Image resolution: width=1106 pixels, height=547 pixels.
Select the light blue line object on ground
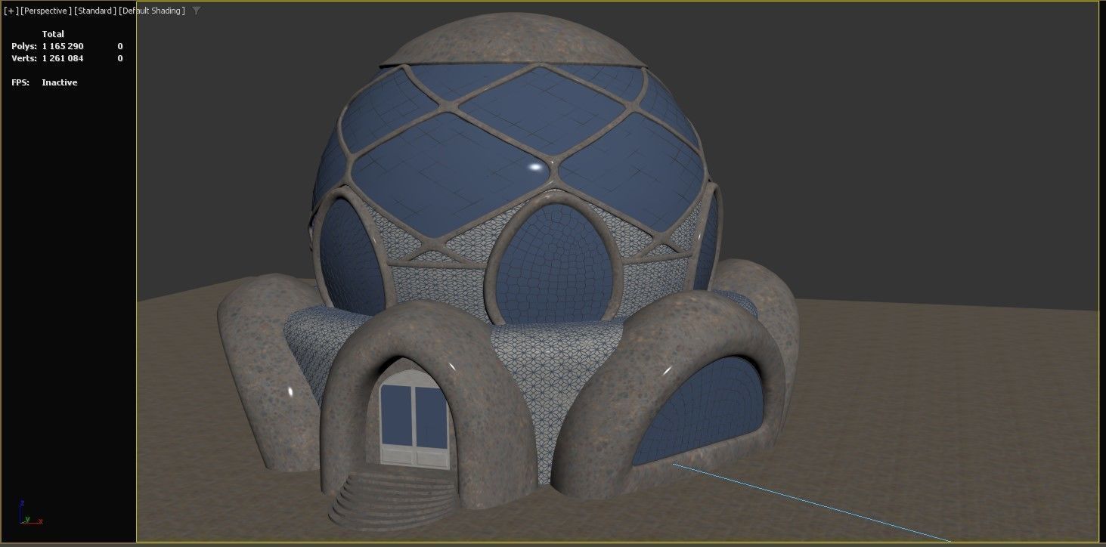point(811,502)
